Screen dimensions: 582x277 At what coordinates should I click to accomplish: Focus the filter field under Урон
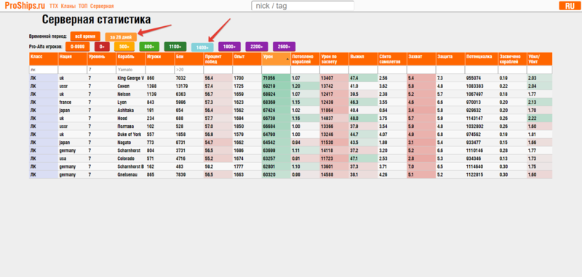(x=276, y=70)
